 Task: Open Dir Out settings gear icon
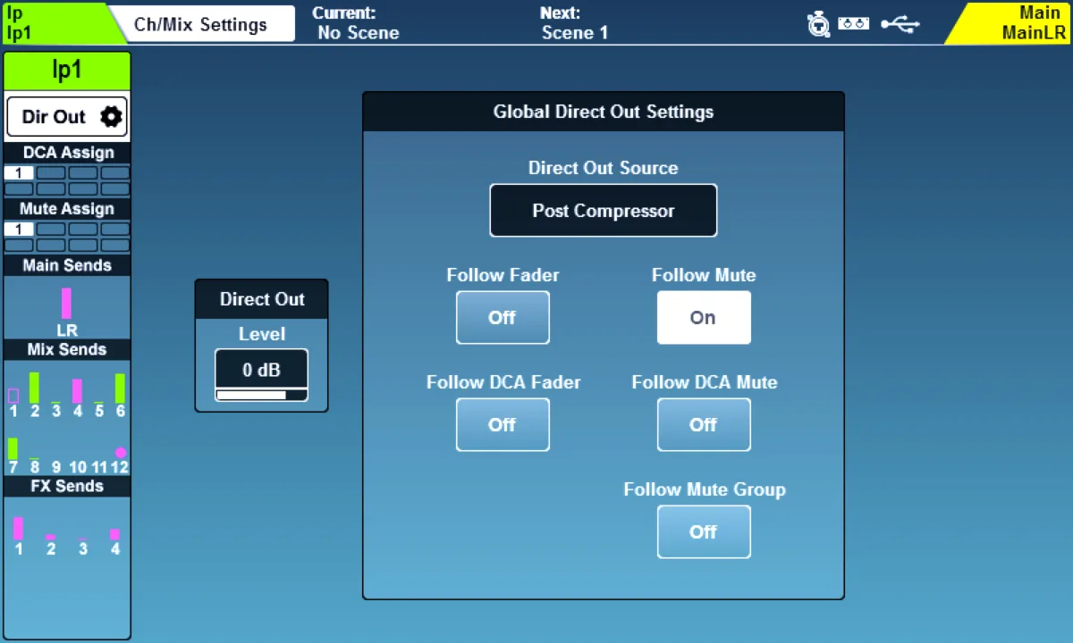pos(111,116)
